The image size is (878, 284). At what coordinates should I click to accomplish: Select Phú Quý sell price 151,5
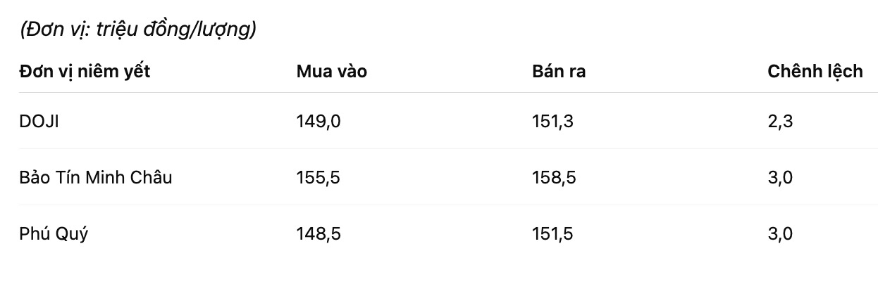pos(554,234)
